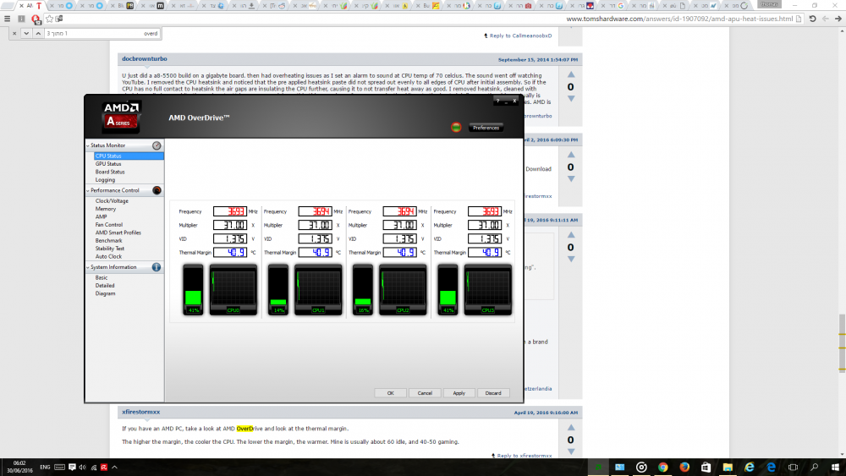Upvote xfirestormxx's OverDrive answer at bottom
Viewport: 846px width, 476px height.
click(x=571, y=428)
